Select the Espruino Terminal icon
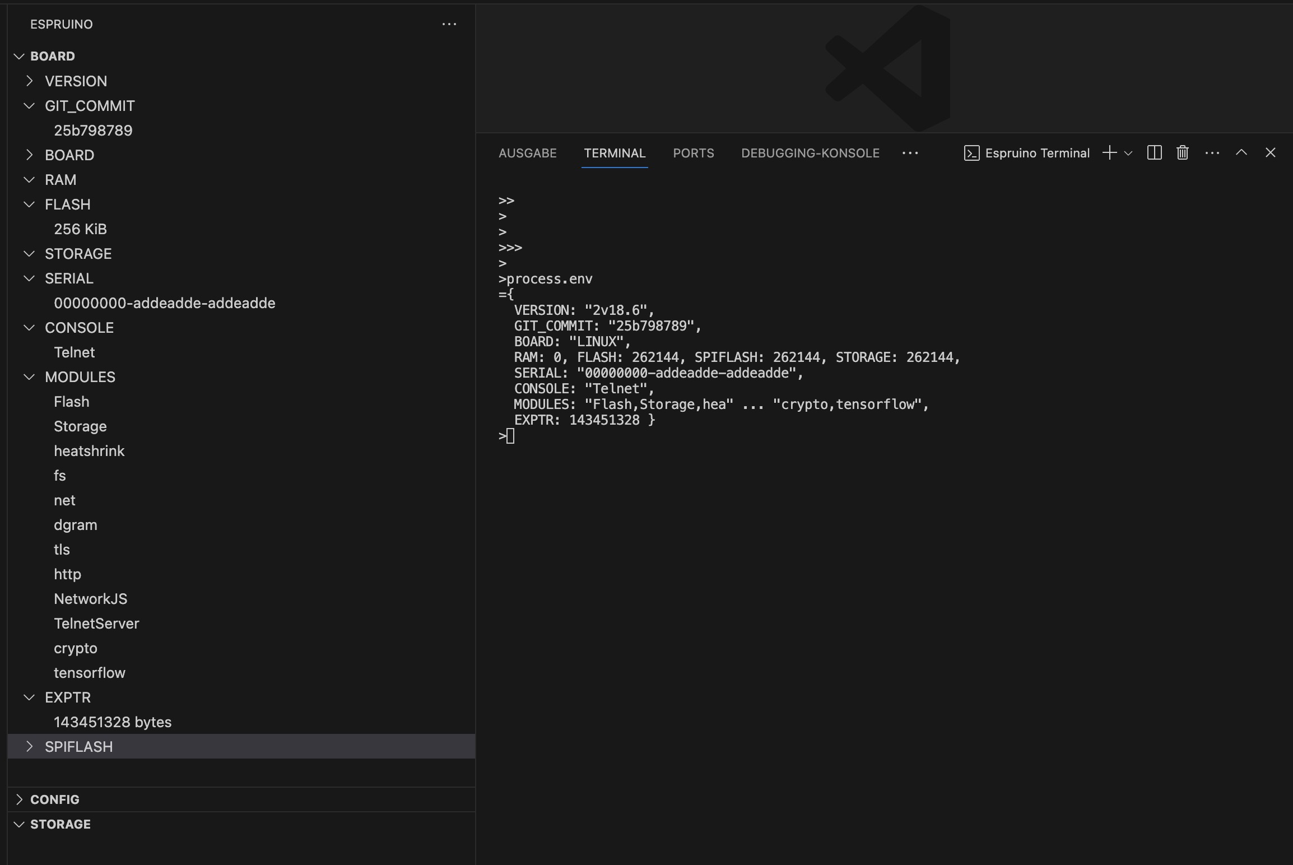The width and height of the screenshot is (1293, 865). [971, 153]
